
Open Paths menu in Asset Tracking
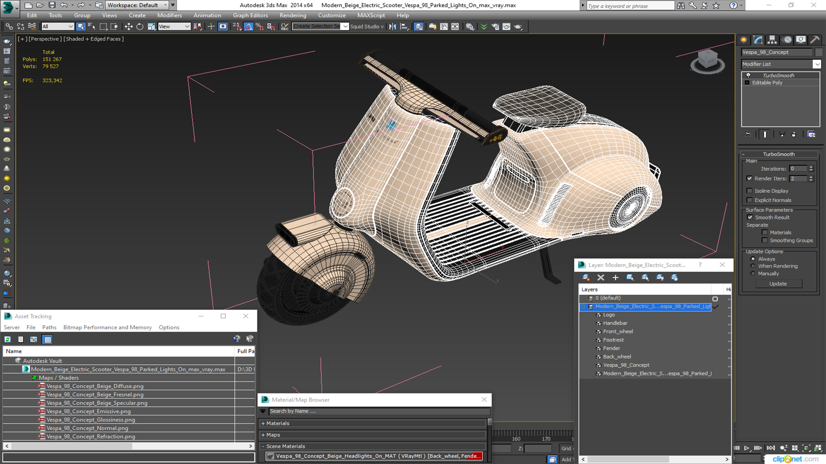[x=49, y=327]
